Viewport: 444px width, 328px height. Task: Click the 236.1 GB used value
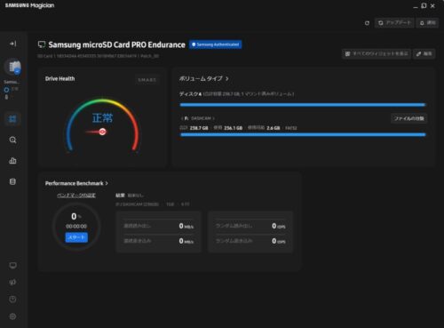click(234, 128)
